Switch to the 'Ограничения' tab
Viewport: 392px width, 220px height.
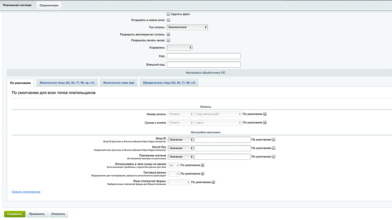pyautogui.click(x=49, y=5)
